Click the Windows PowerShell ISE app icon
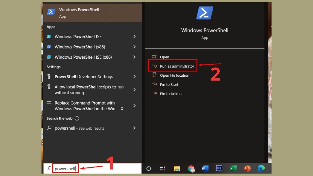Viewport: 313px width, 176px height. pyautogui.click(x=49, y=37)
